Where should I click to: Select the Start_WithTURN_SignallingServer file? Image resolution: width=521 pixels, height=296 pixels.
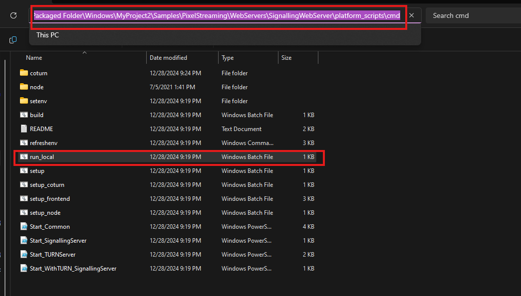tap(73, 269)
